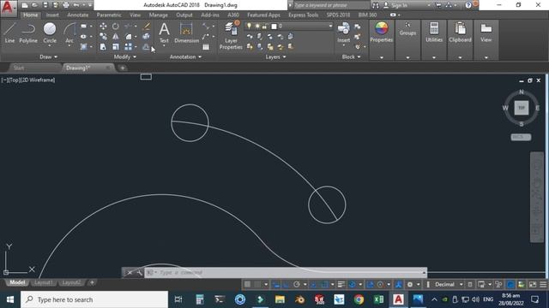Switch to the Express Tools tab
The height and width of the screenshot is (308, 549).
point(303,15)
